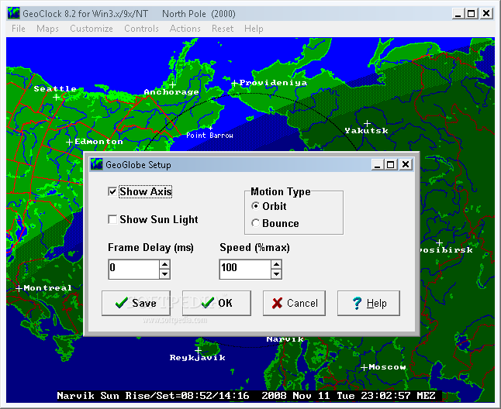Click the Yakutsk city label

point(367,130)
